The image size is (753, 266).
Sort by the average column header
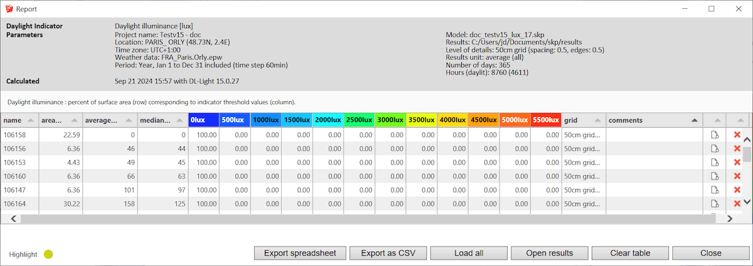(110, 120)
